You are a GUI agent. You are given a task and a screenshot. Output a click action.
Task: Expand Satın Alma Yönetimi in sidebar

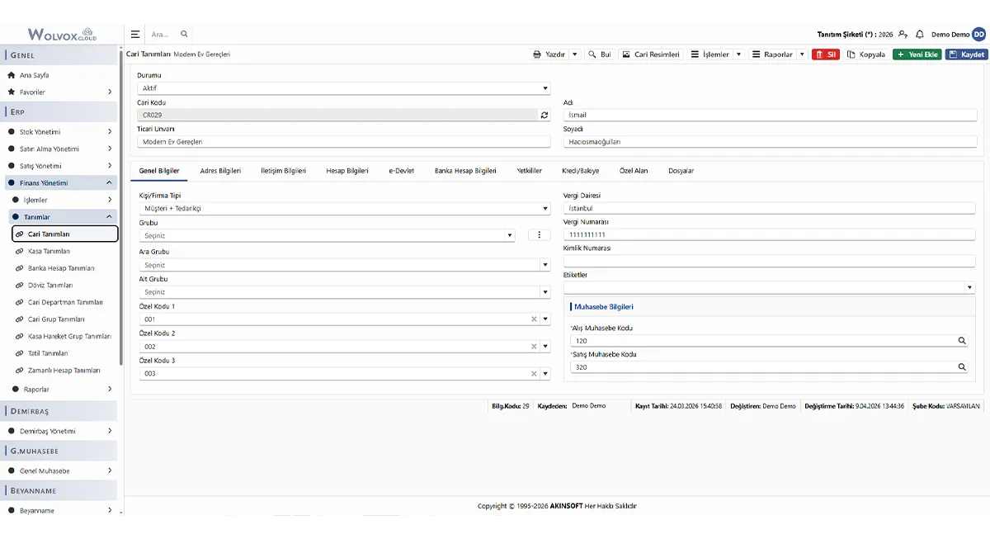pyautogui.click(x=59, y=149)
